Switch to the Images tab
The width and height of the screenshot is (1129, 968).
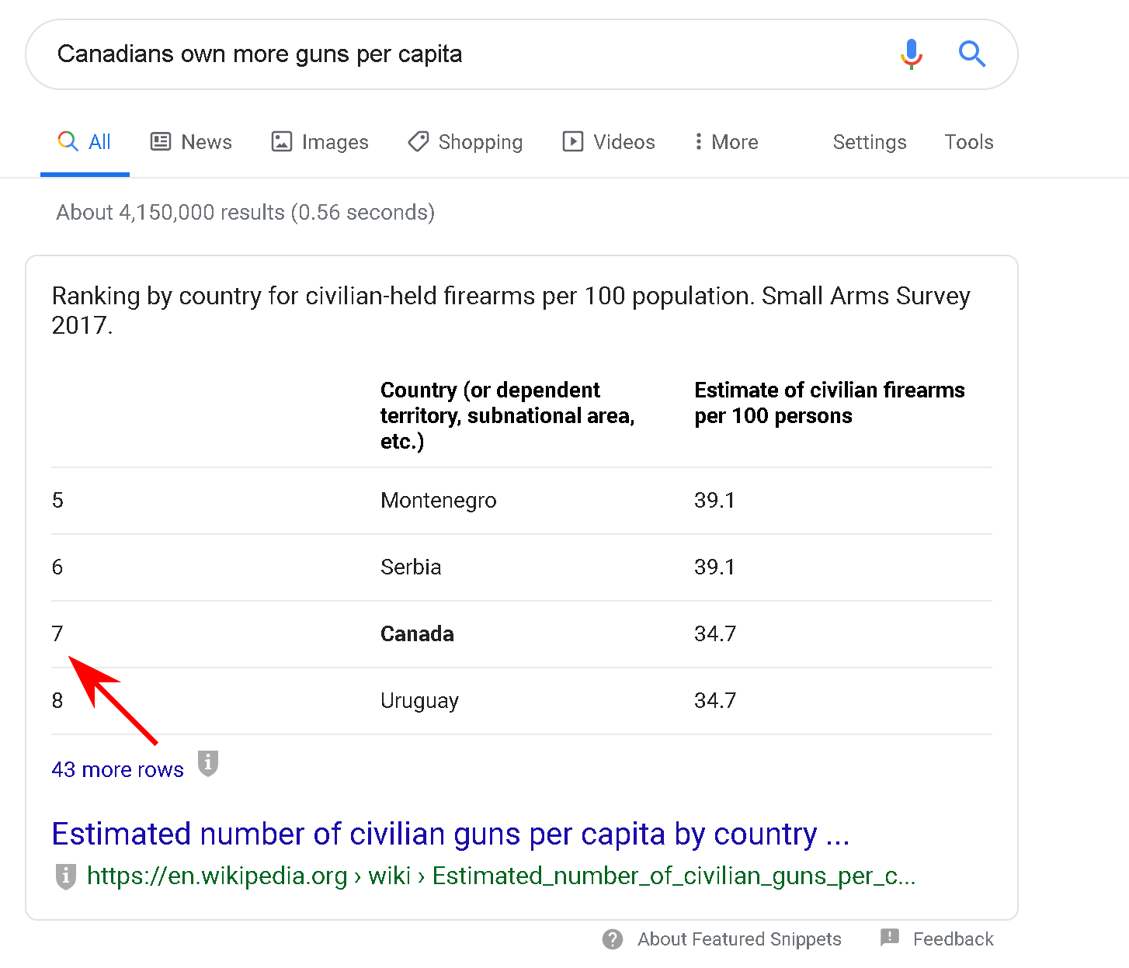[x=320, y=142]
